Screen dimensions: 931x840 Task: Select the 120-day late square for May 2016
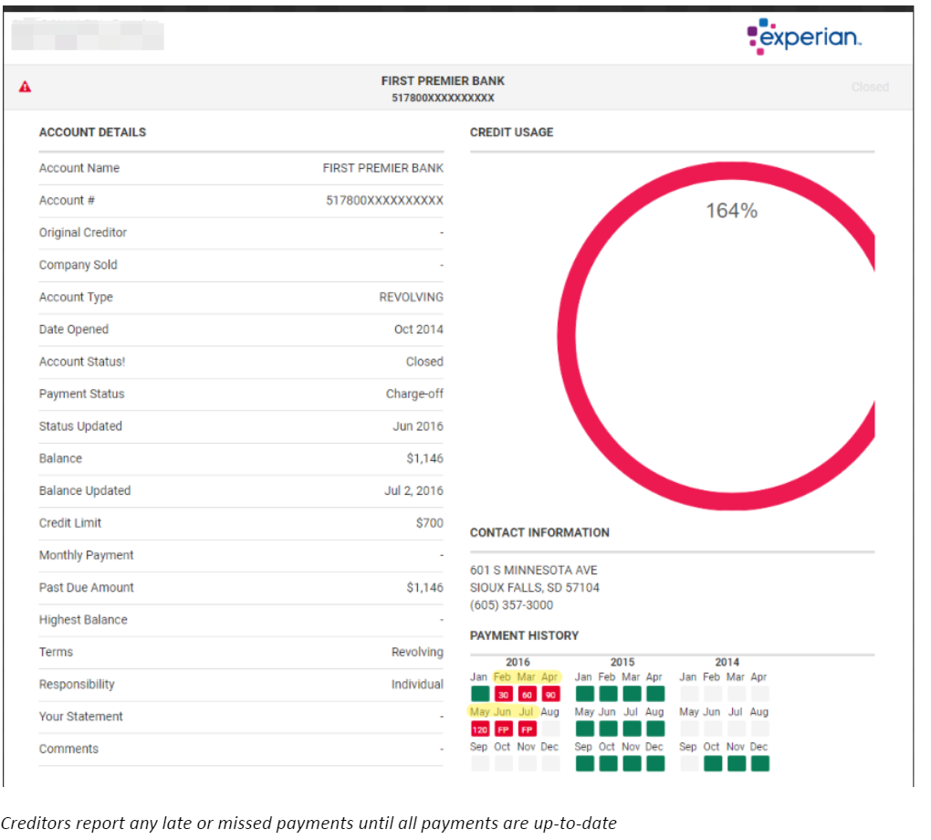(x=480, y=729)
